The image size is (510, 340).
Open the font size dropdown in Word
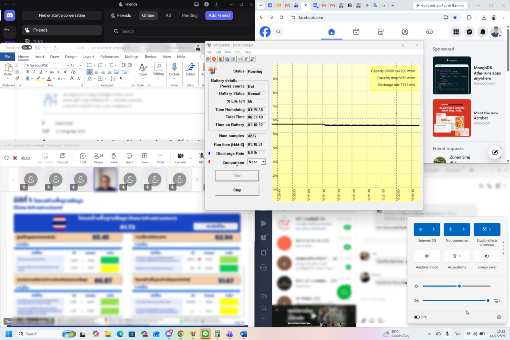80,65
